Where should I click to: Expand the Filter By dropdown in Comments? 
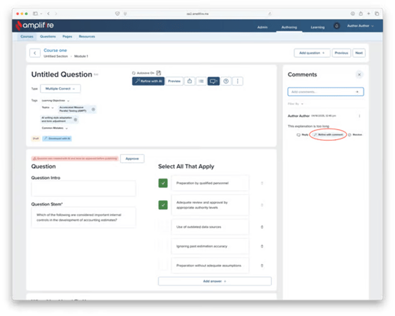pyautogui.click(x=295, y=103)
